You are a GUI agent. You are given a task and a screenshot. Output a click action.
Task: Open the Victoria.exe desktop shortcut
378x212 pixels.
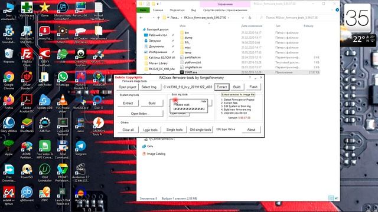[x=27, y=9]
